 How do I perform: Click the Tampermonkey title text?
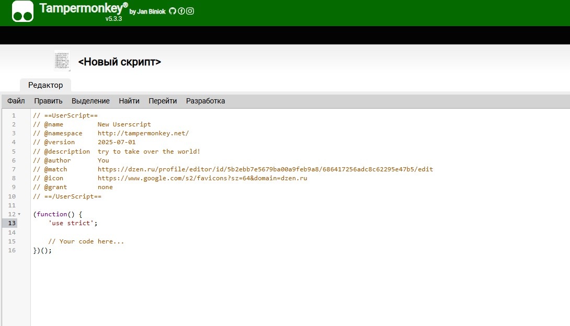84,8
